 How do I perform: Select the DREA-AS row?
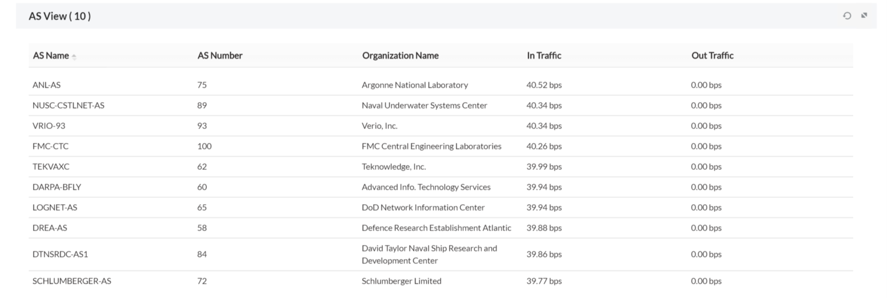click(50, 228)
